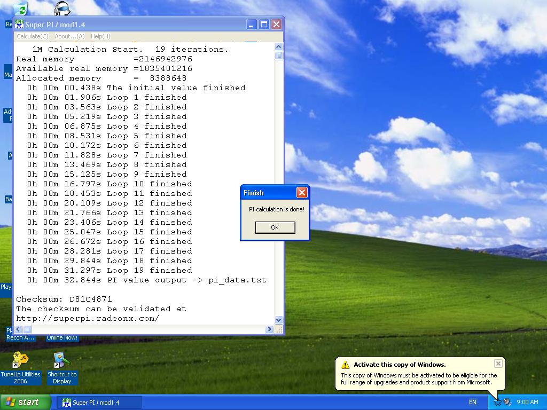The width and height of the screenshot is (547, 410).
Task: Click the Super PI icon in the title bar
Action: 19,25
